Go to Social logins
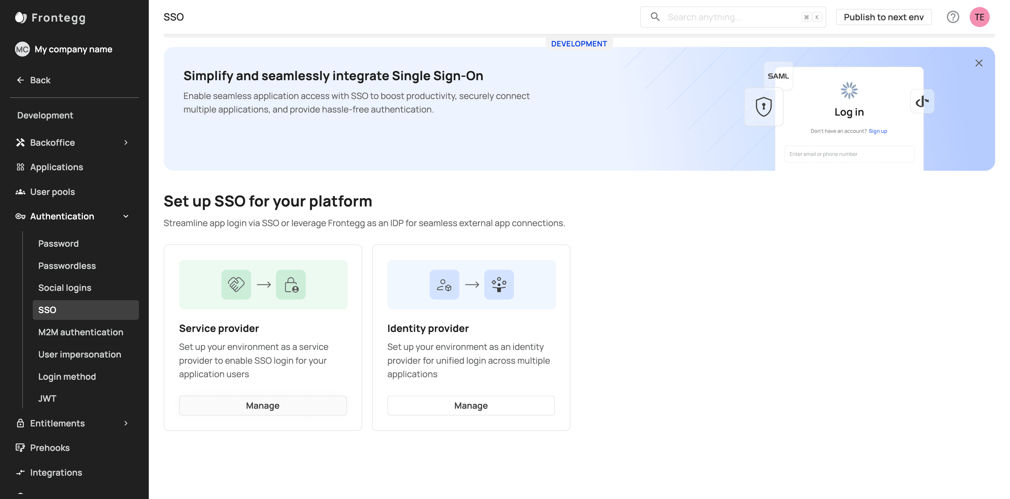The height and width of the screenshot is (499, 1010). tap(65, 288)
